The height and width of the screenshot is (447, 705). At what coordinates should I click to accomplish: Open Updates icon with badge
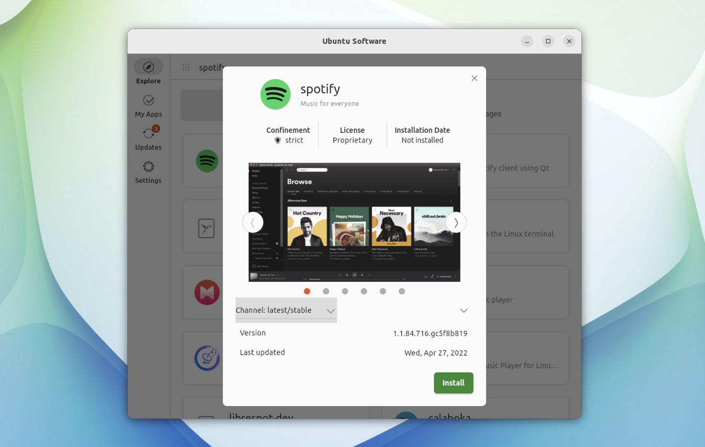click(x=149, y=132)
